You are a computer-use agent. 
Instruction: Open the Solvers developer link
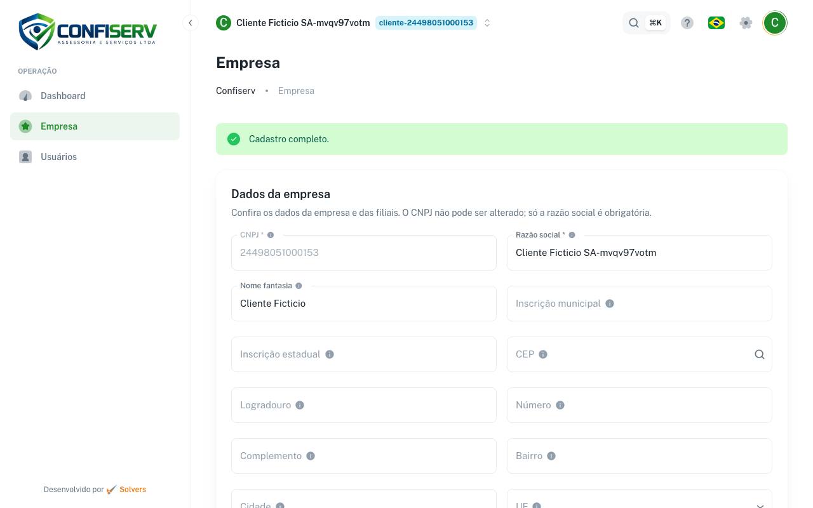pos(133,490)
